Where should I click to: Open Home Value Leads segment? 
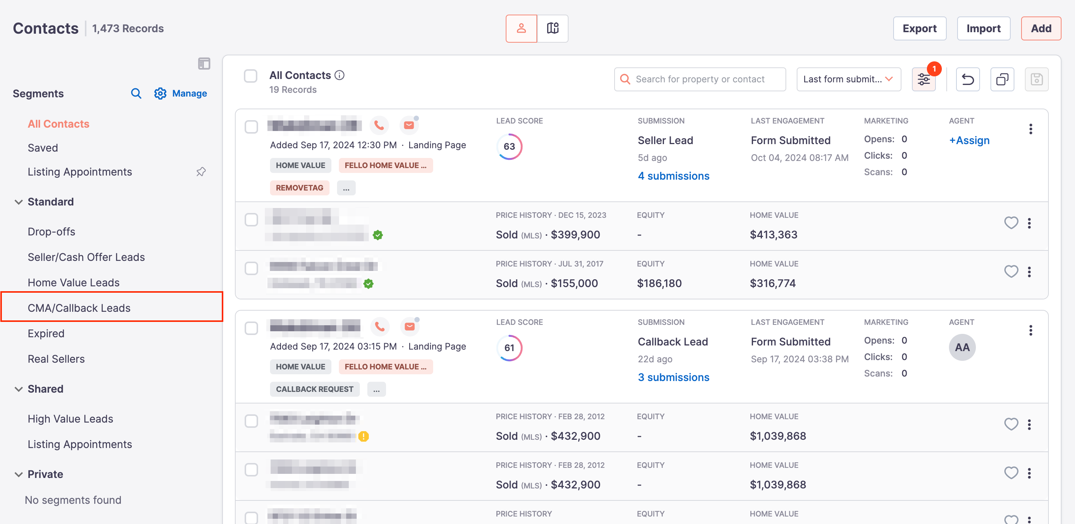tap(73, 282)
